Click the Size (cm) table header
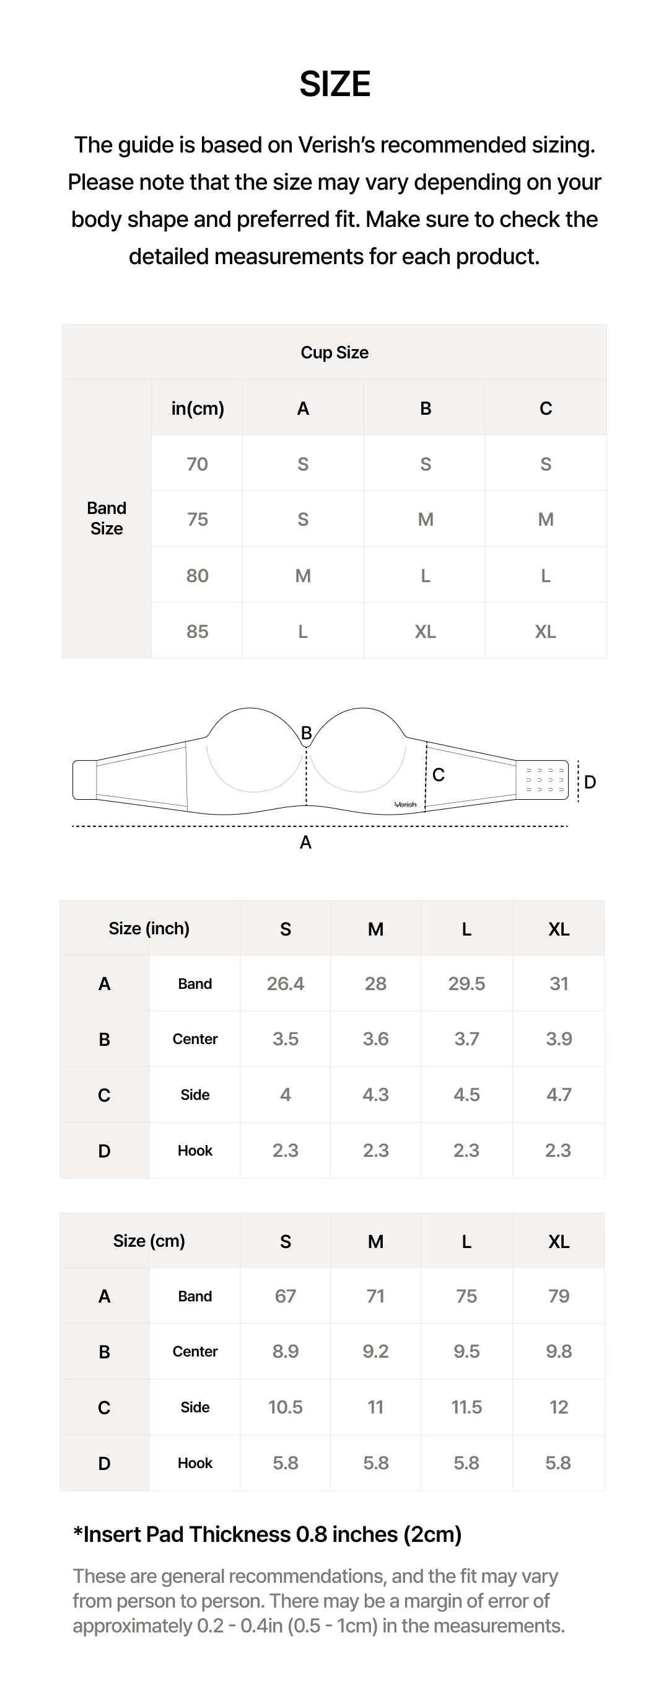Image resolution: width=669 pixels, height=1700 pixels. pos(149,1241)
